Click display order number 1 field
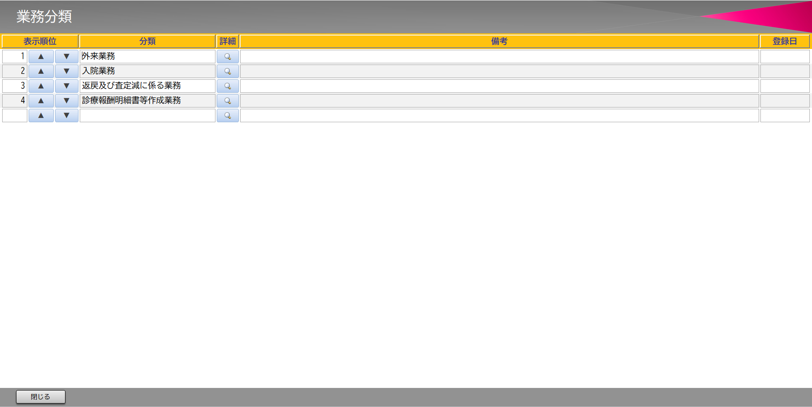 click(x=15, y=56)
